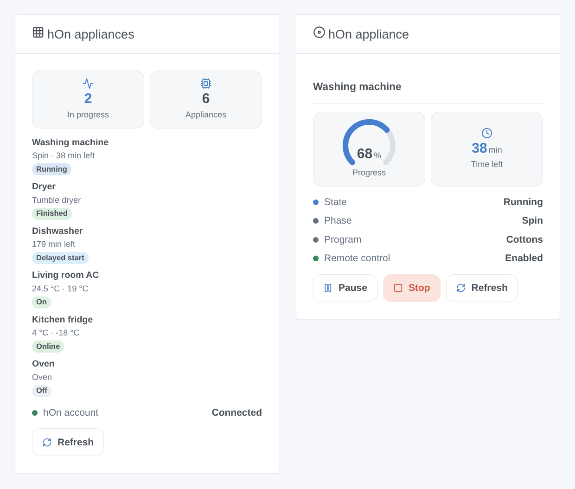Click the washer icon beside hOn appliance
The height and width of the screenshot is (489, 575).
point(319,32)
